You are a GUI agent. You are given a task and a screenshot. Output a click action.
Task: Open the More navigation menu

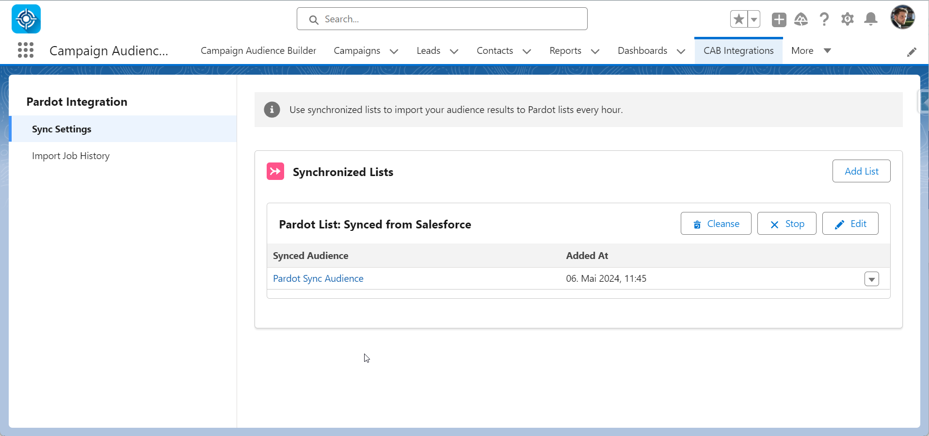point(811,50)
